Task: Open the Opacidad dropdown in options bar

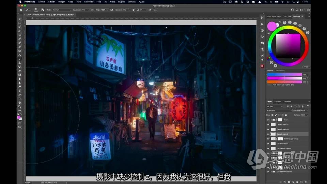Action: [88, 10]
